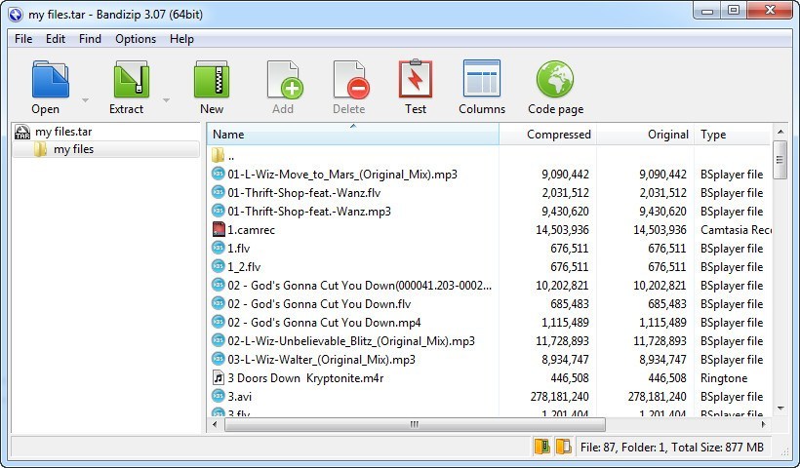Sort by the Compressed column header

(548, 135)
